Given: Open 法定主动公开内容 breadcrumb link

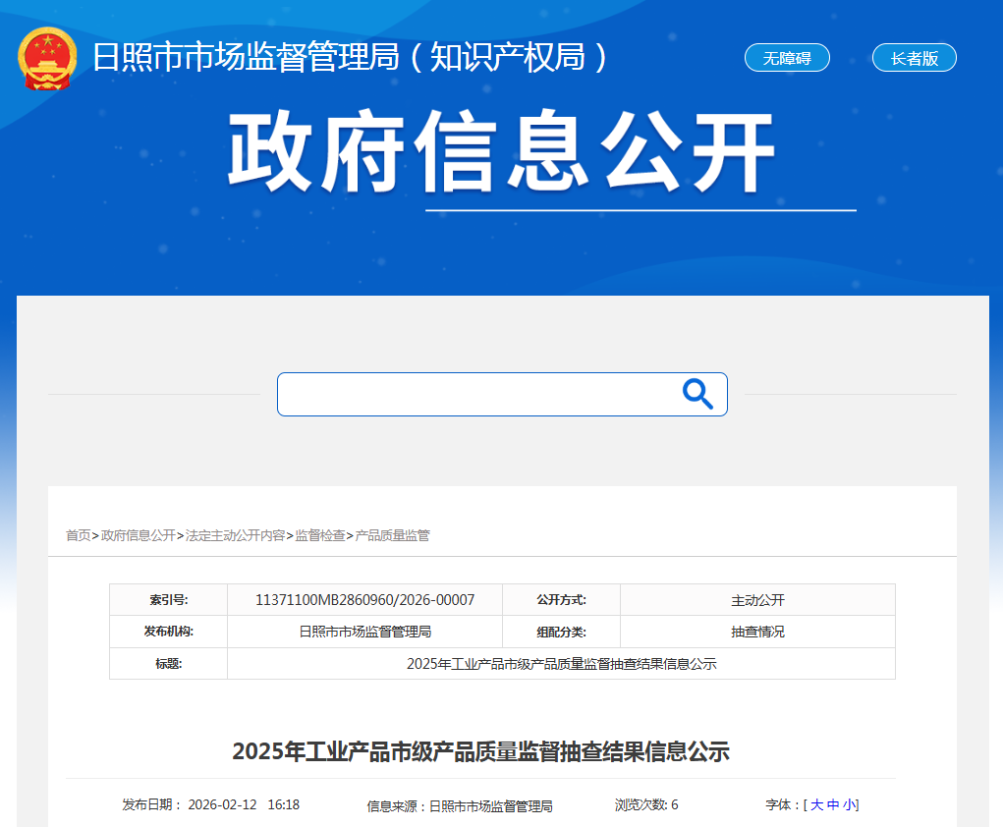Looking at the screenshot, I should pyautogui.click(x=235, y=535).
